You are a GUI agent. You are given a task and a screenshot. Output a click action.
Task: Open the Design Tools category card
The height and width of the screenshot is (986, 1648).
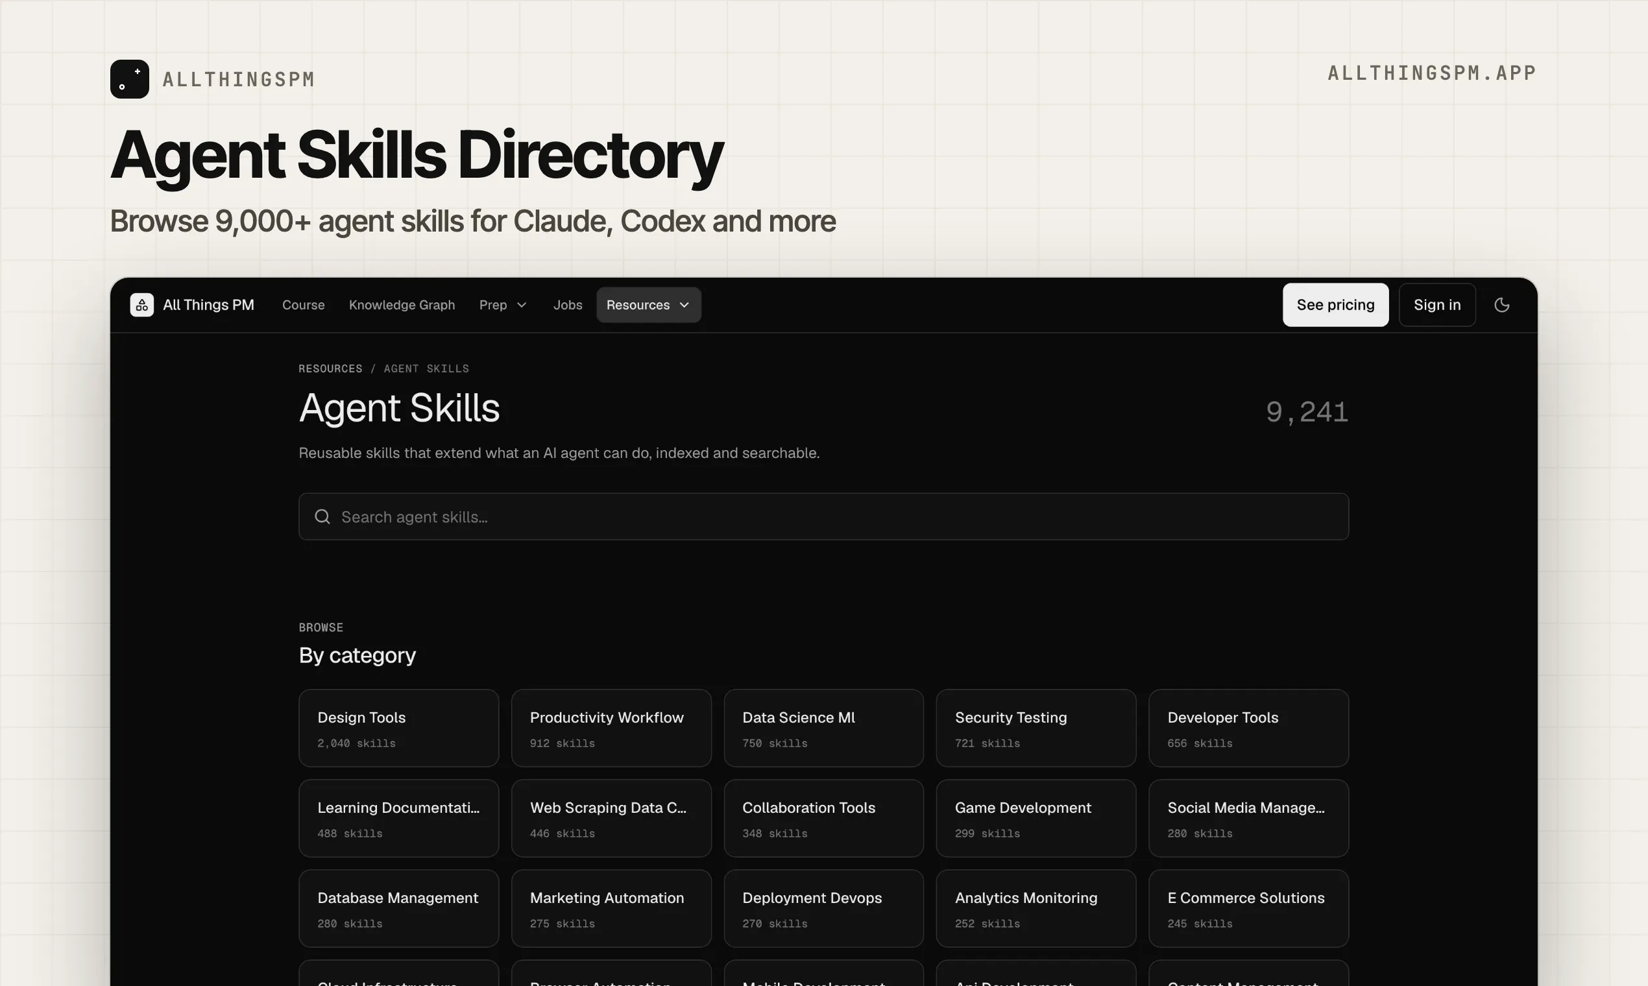[399, 728]
